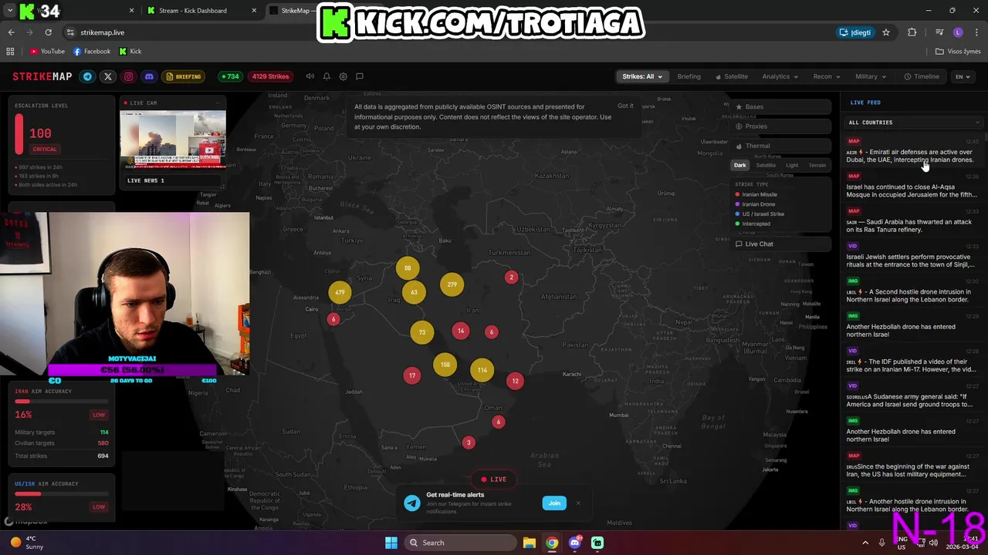Open the YouTube bookmark
The image size is (988, 555).
pyautogui.click(x=47, y=52)
